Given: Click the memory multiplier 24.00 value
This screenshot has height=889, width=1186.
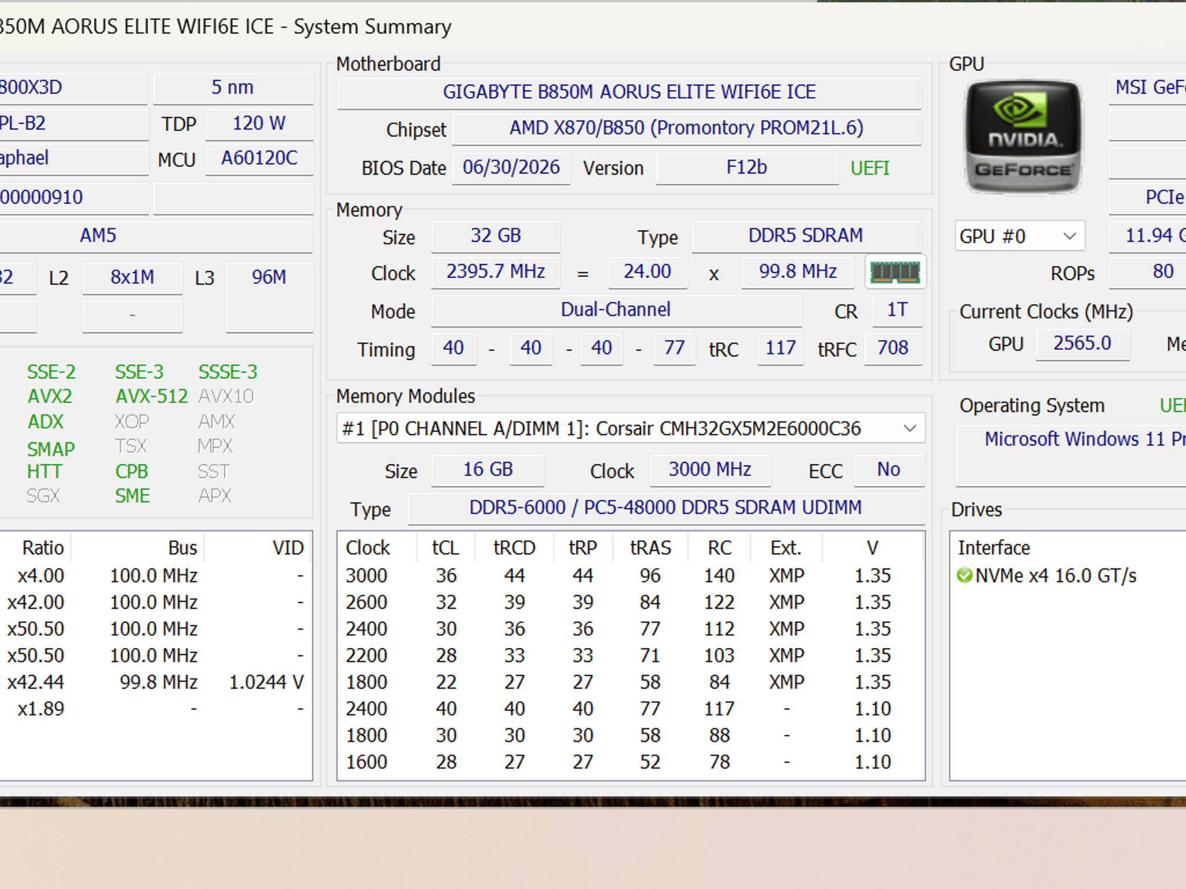Looking at the screenshot, I should click(x=647, y=272).
